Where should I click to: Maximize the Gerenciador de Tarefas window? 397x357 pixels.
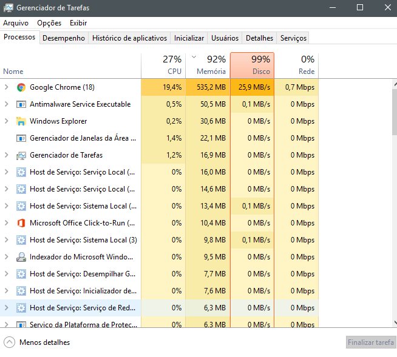(360, 8)
